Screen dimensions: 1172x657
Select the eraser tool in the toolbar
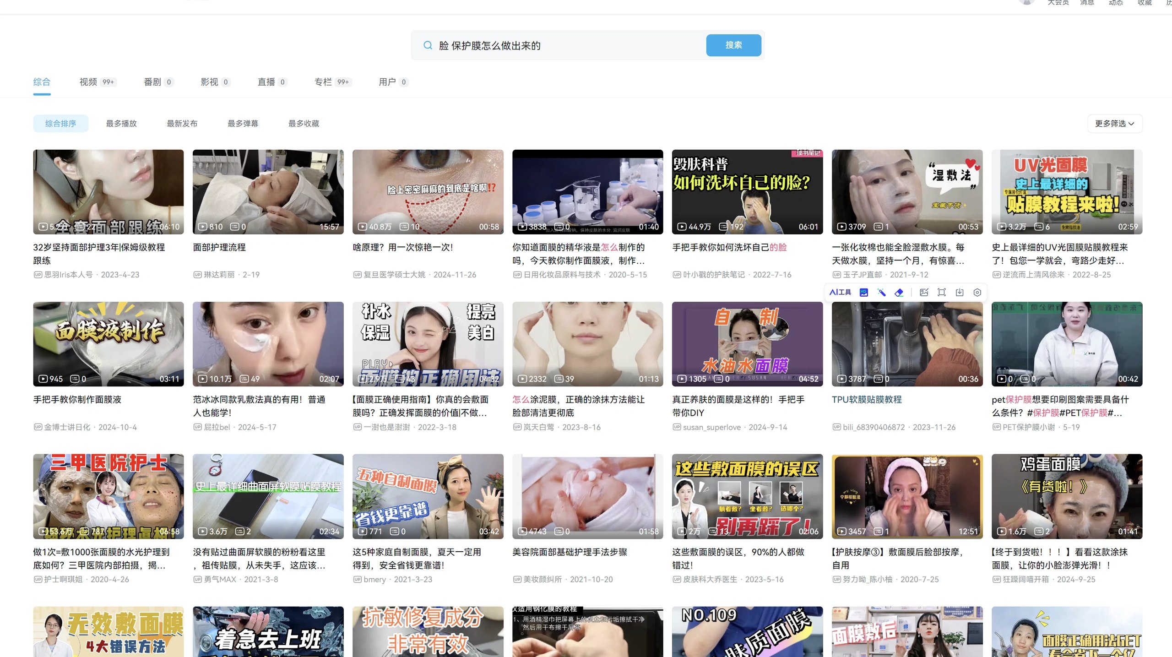tap(899, 292)
